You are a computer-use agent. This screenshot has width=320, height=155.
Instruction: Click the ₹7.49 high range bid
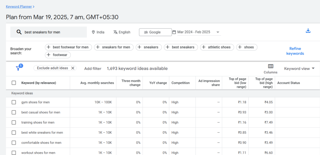268,123
